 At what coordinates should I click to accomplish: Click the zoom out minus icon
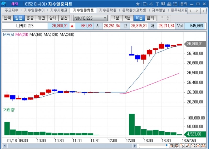click(x=193, y=146)
